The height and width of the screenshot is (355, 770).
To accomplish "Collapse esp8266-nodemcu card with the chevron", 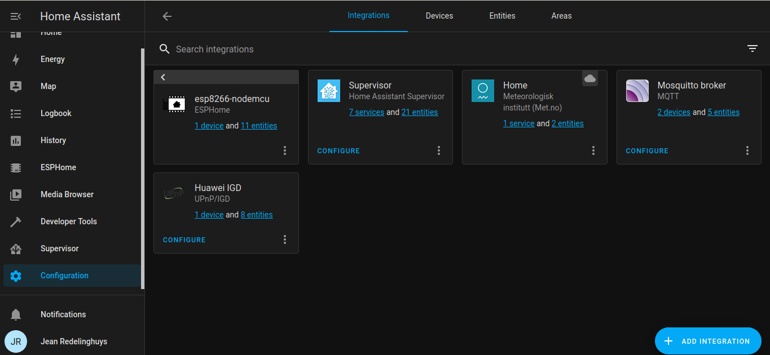I will click(163, 77).
